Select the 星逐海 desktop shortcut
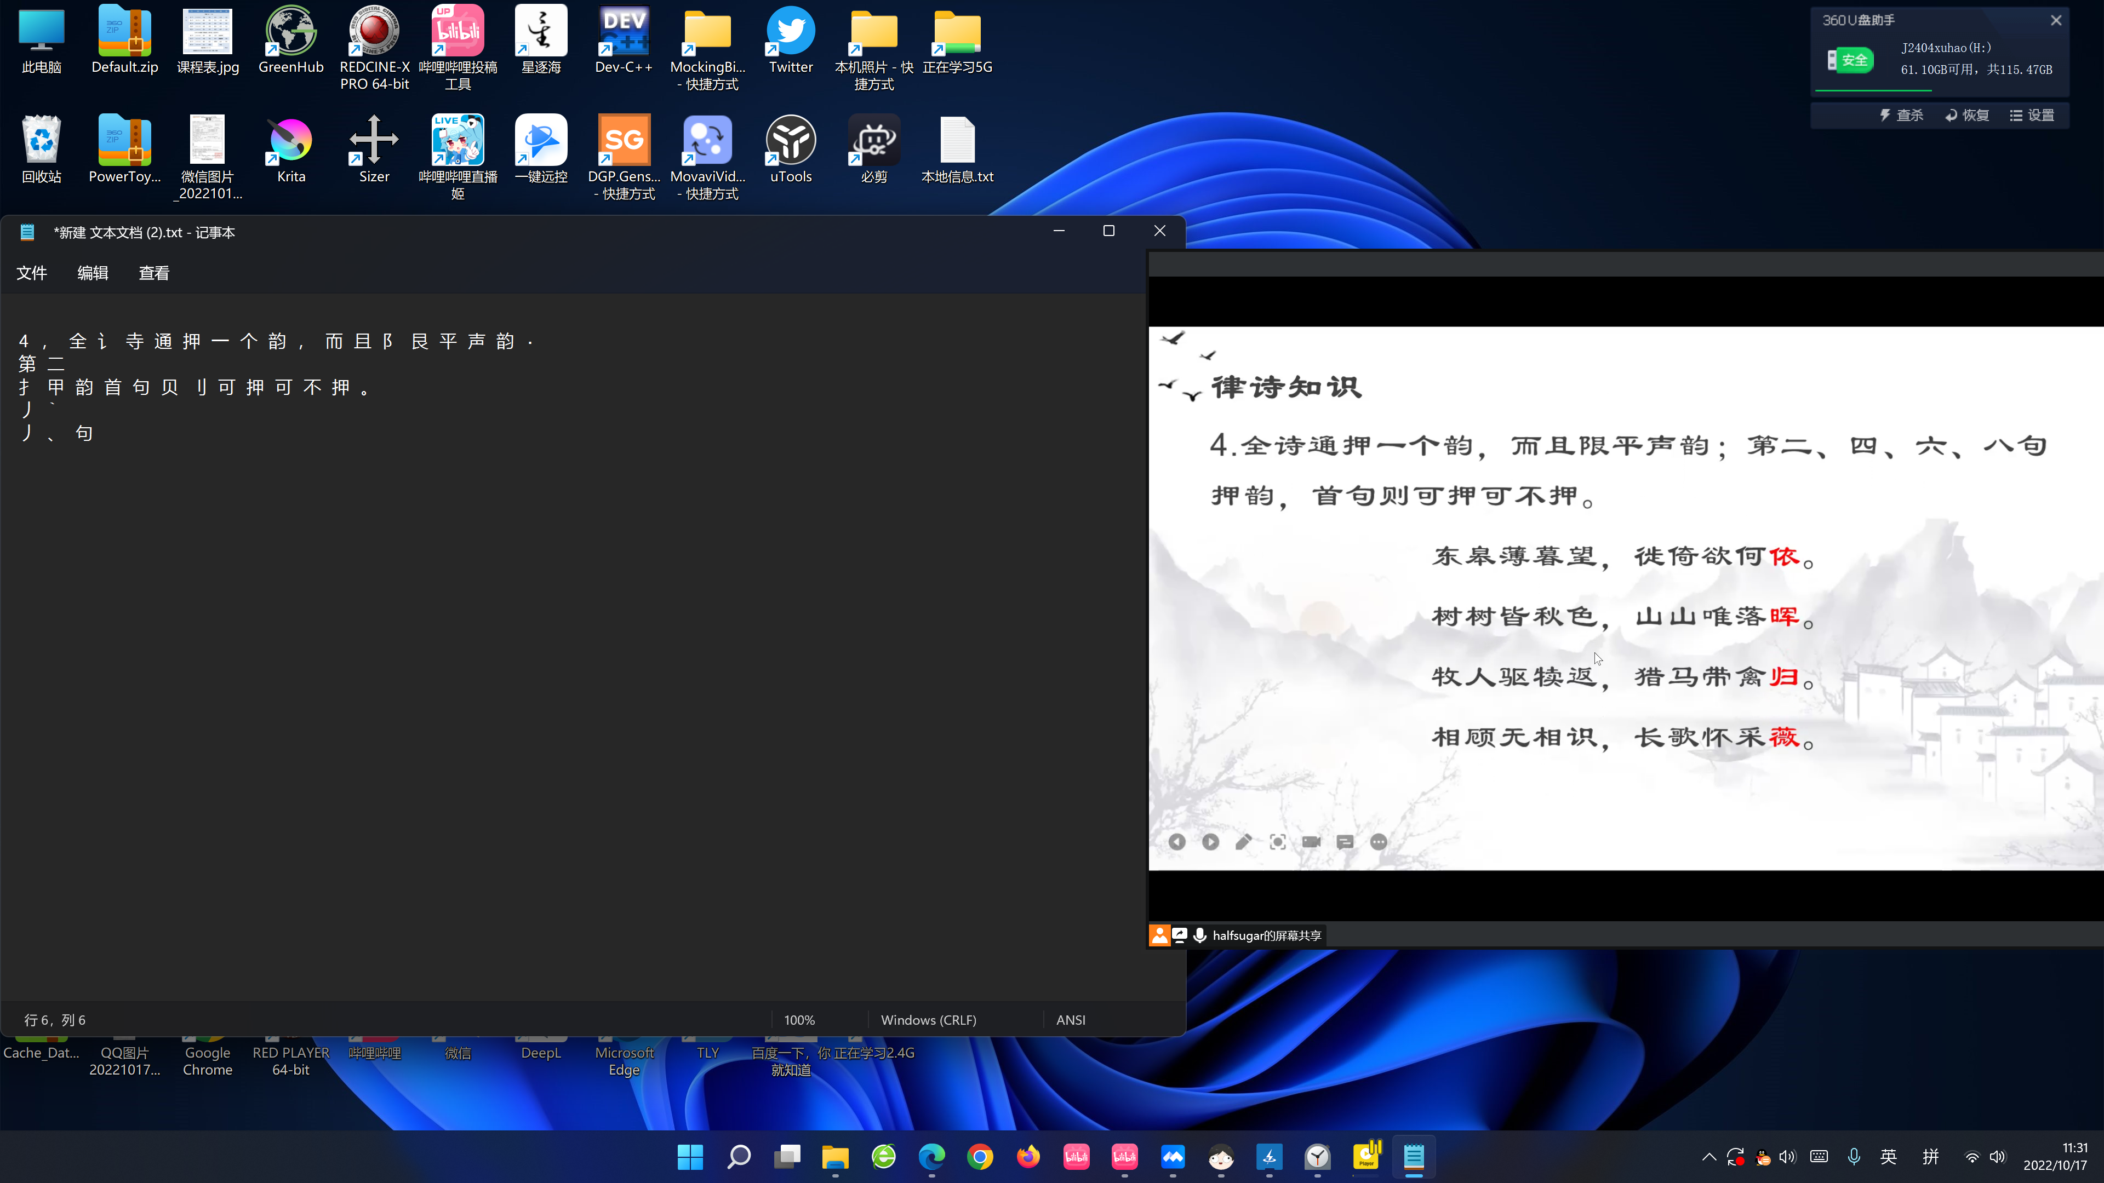The height and width of the screenshot is (1183, 2104). 541,41
